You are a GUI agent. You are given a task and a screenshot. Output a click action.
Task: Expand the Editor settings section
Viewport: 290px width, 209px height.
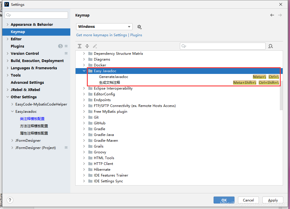(x=8, y=39)
